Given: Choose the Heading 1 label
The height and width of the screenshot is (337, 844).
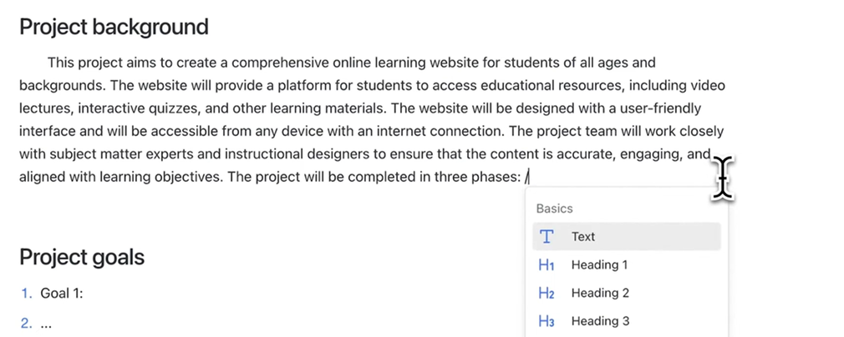Looking at the screenshot, I should point(599,265).
